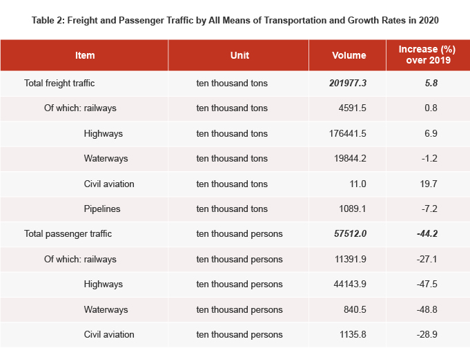
Task: Click the highways freight volume 176441.5
Action: (347, 133)
